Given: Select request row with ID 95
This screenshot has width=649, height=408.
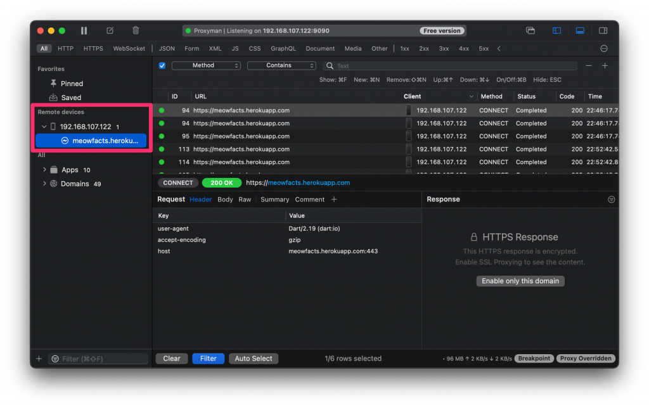Looking at the screenshot, I should (386, 136).
